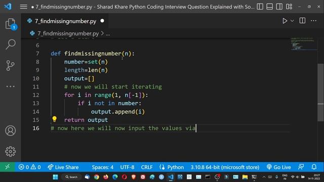Open Vivaldi browser from taskbar
This screenshot has height=182, width=324.
click(x=143, y=177)
